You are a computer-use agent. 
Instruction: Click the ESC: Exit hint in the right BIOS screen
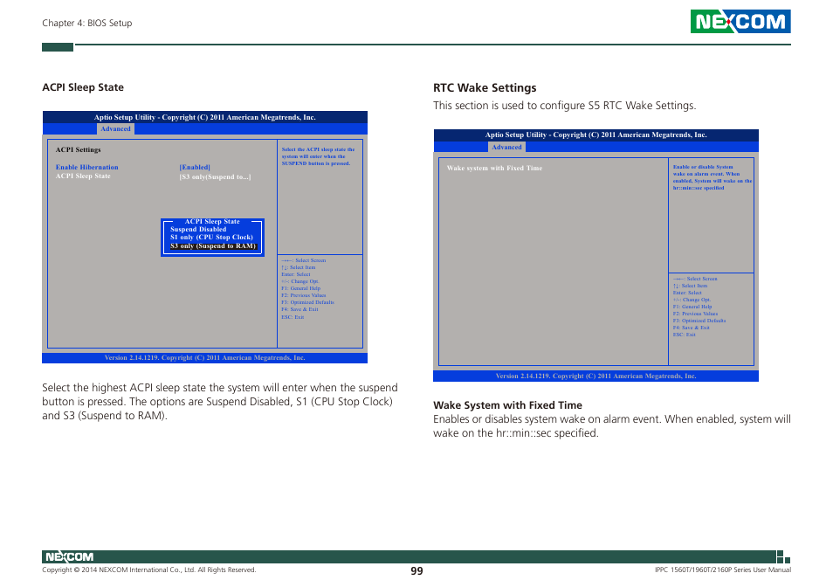[x=684, y=335]
